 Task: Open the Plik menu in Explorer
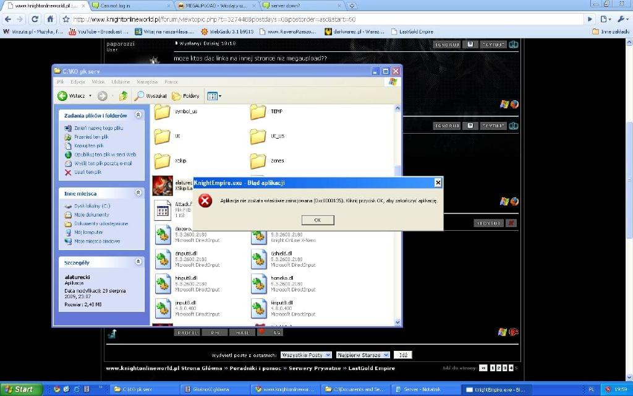click(x=61, y=82)
